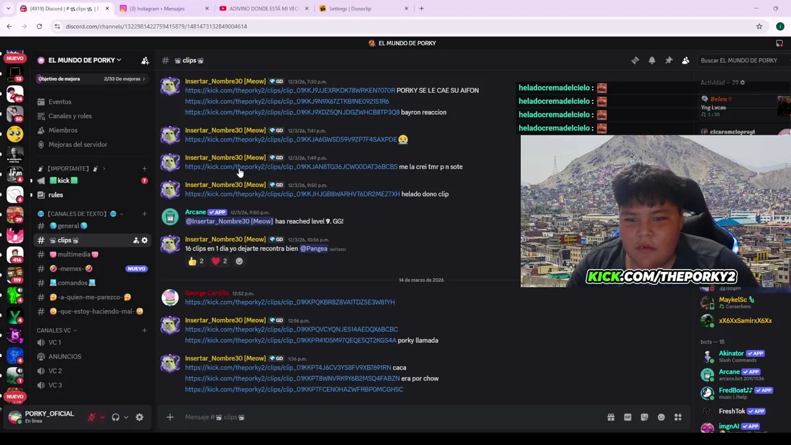791x445 pixels.
Task: Open the emoji picker icon
Action: pos(661,417)
